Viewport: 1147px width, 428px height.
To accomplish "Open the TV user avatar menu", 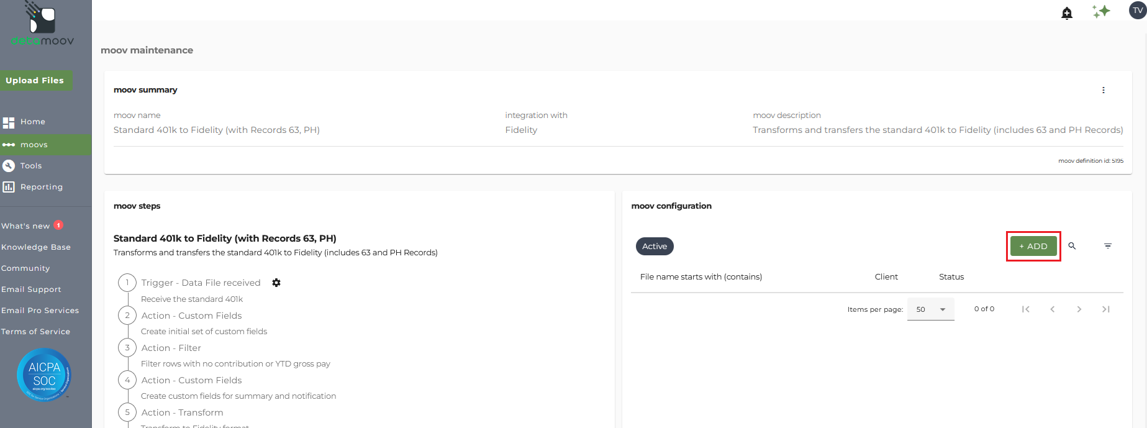I will pyautogui.click(x=1138, y=10).
